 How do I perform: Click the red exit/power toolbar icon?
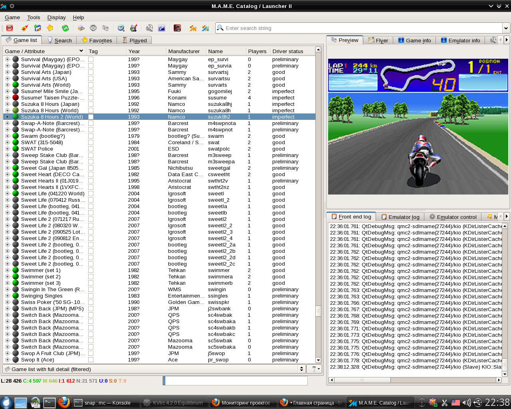click(10, 28)
